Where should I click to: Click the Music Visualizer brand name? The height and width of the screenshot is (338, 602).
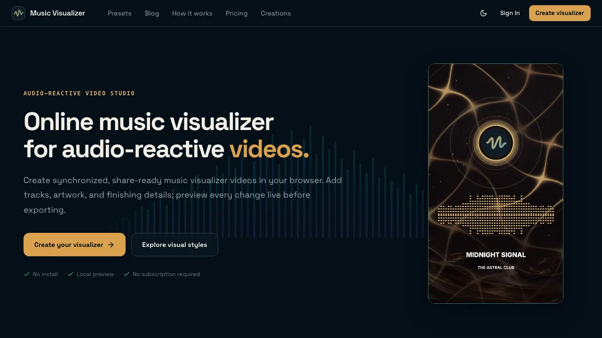pos(57,13)
